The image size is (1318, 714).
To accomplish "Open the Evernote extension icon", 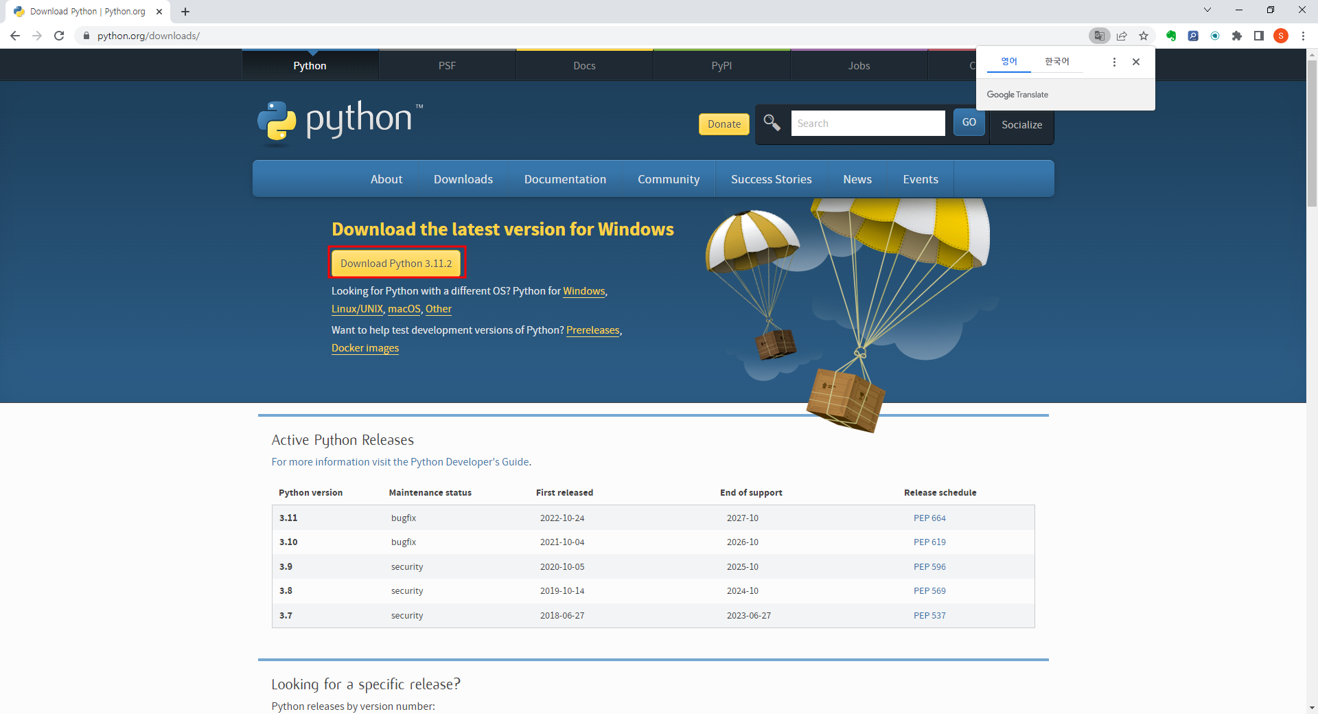I will pos(1171,36).
